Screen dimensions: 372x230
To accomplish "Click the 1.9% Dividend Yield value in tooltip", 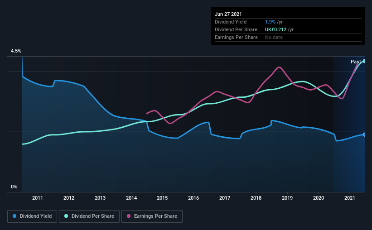I will [x=270, y=22].
